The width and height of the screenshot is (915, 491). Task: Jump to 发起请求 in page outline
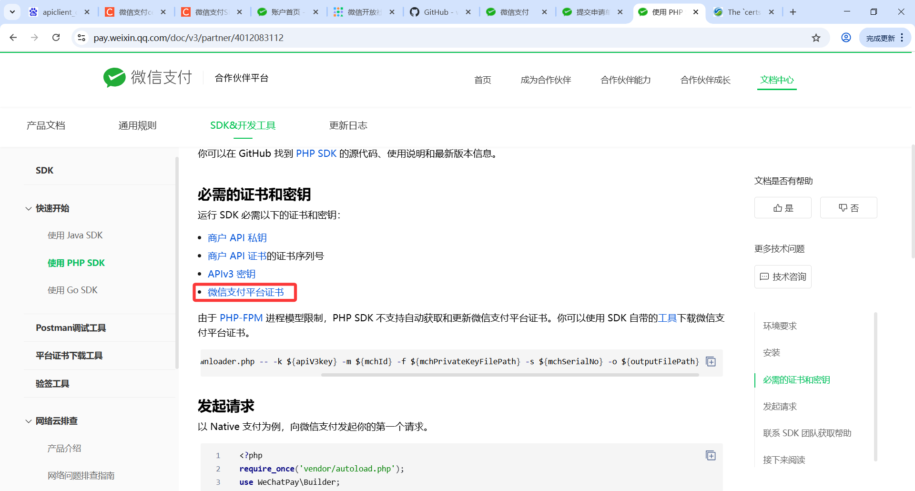pos(780,406)
